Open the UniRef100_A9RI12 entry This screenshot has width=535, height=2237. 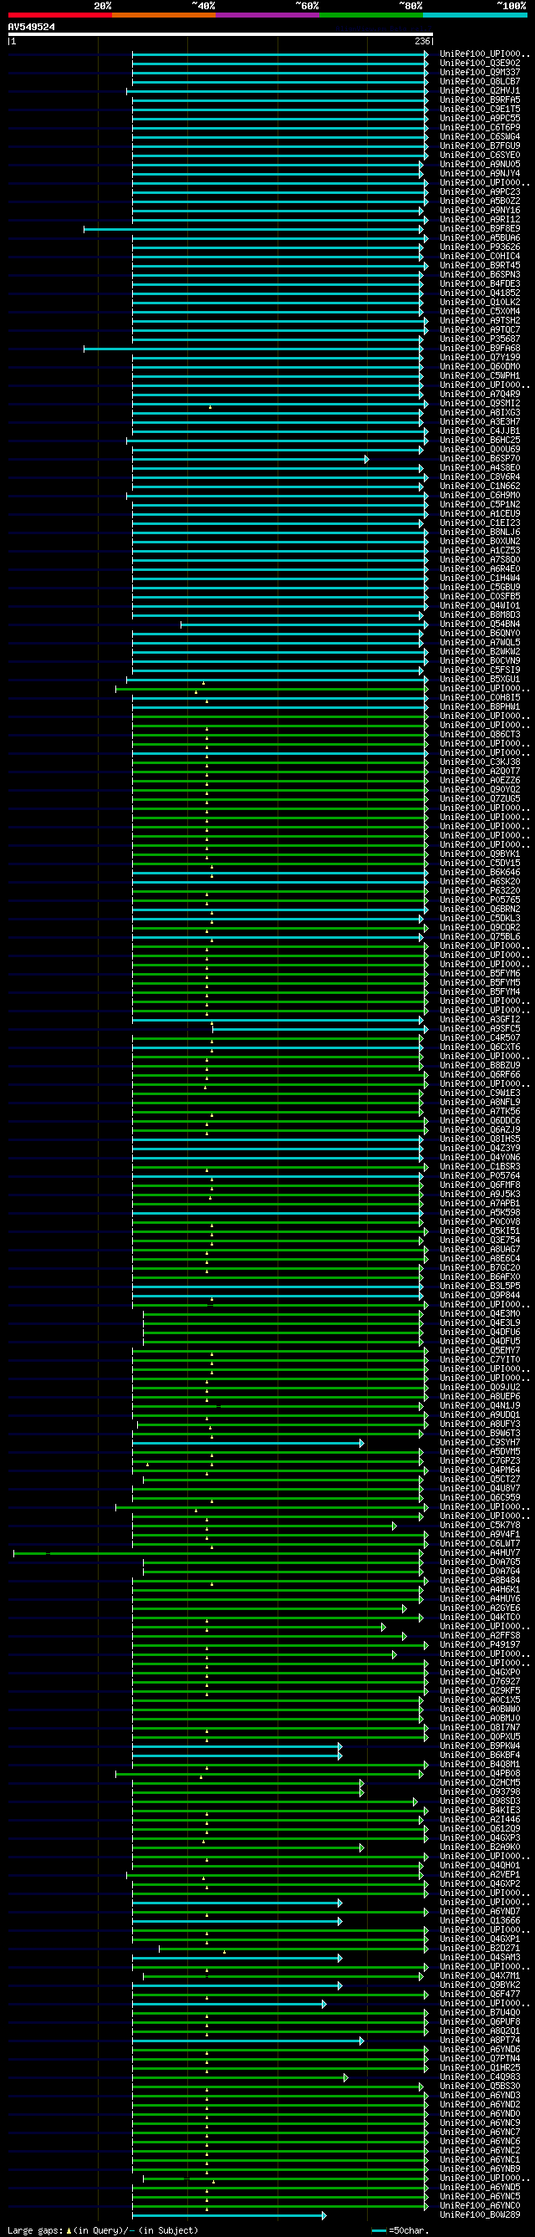pos(481,220)
